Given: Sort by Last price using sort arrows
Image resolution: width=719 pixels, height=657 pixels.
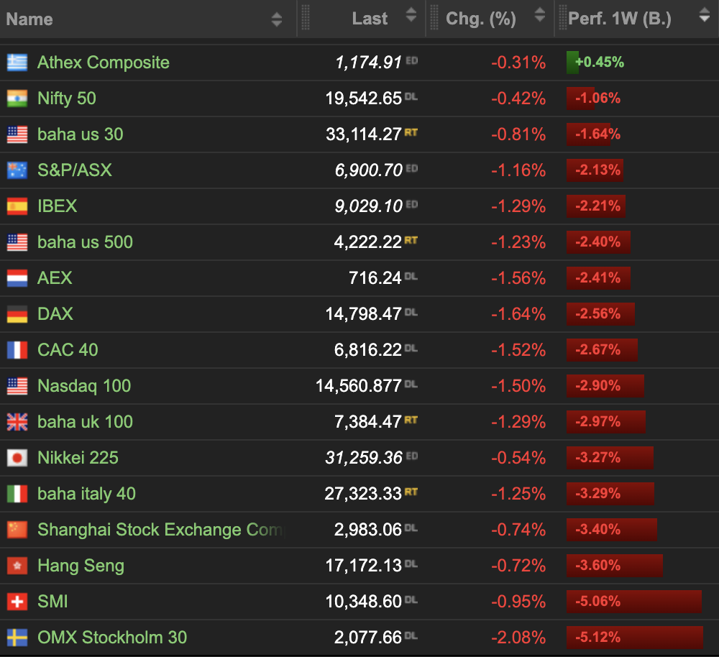Looking at the screenshot, I should click(411, 15).
